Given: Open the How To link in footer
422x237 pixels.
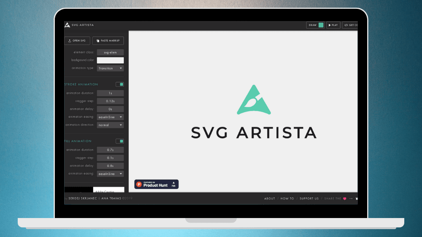Looking at the screenshot, I should 287,199.
